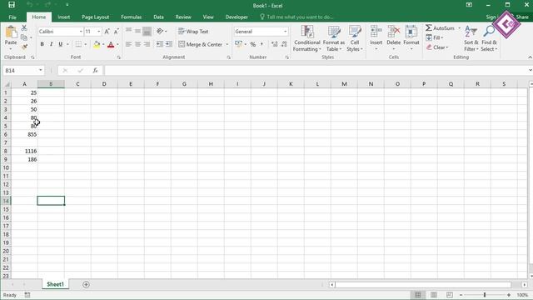This screenshot has height=300, width=533.
Task: Toggle Wrap Text
Action: [193, 32]
